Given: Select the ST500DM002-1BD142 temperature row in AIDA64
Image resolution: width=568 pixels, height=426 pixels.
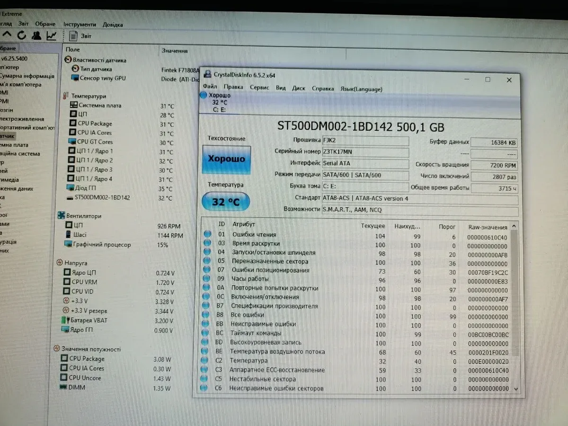Looking at the screenshot, I should point(104,198).
